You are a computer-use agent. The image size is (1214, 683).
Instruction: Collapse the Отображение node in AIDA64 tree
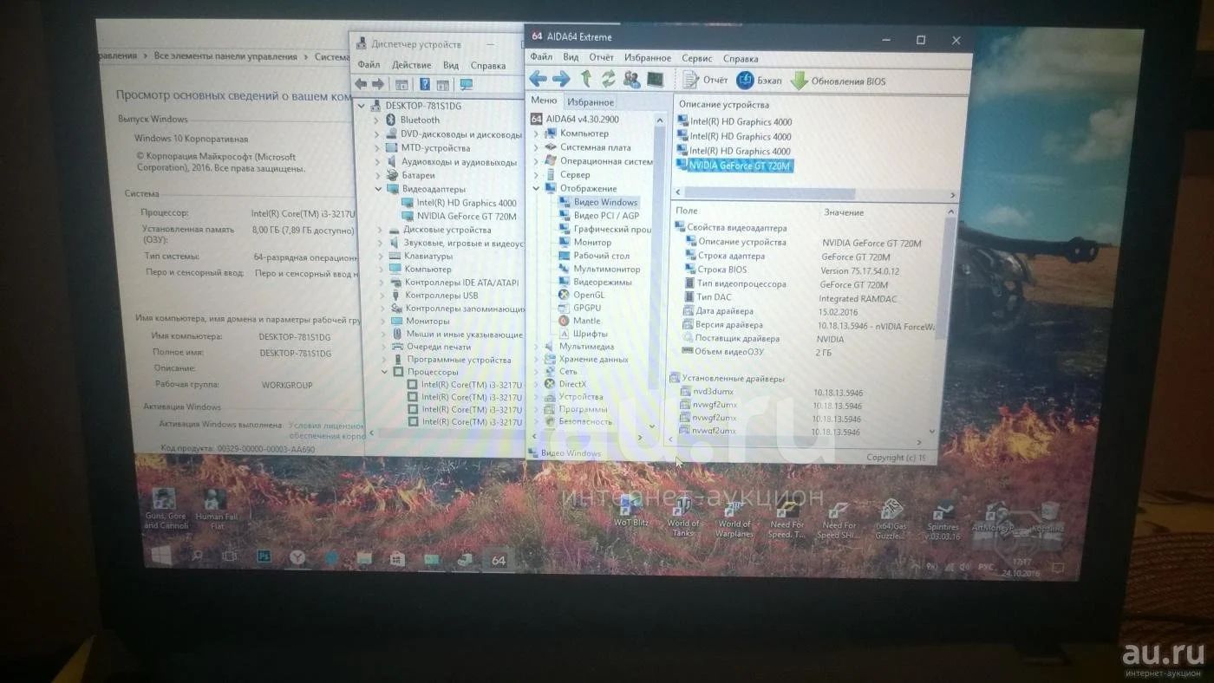pyautogui.click(x=536, y=188)
